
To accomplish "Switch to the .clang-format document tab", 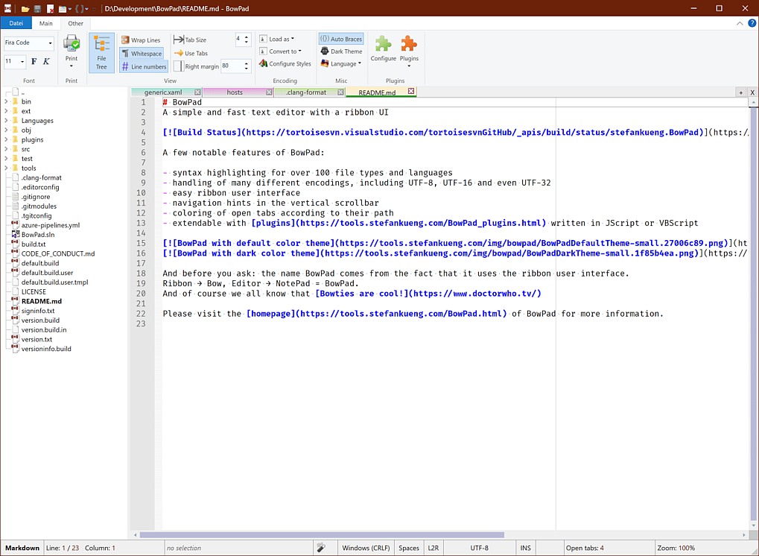I will [306, 92].
